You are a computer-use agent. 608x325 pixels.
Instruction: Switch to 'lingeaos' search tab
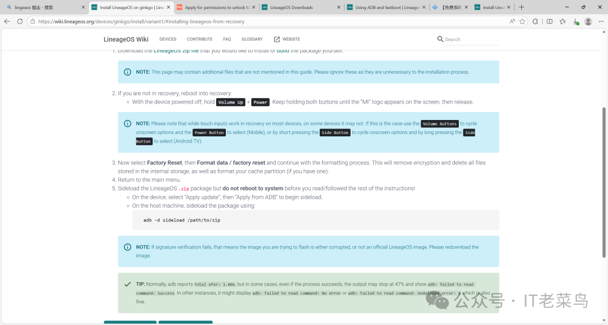click(x=44, y=7)
